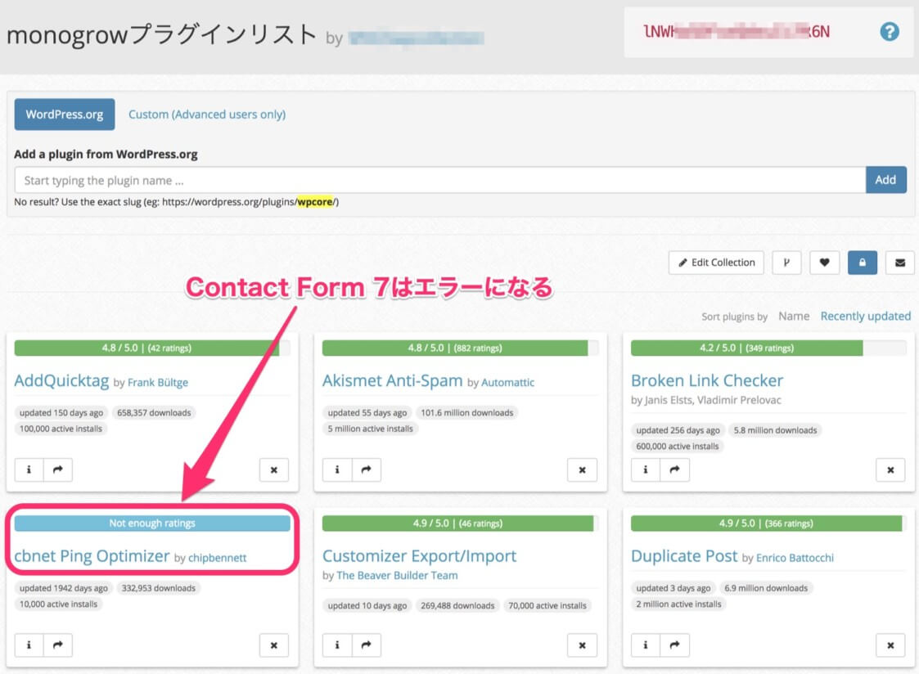Click the '2 million active installs' tag
Screen dimensions: 919x674
point(678,604)
